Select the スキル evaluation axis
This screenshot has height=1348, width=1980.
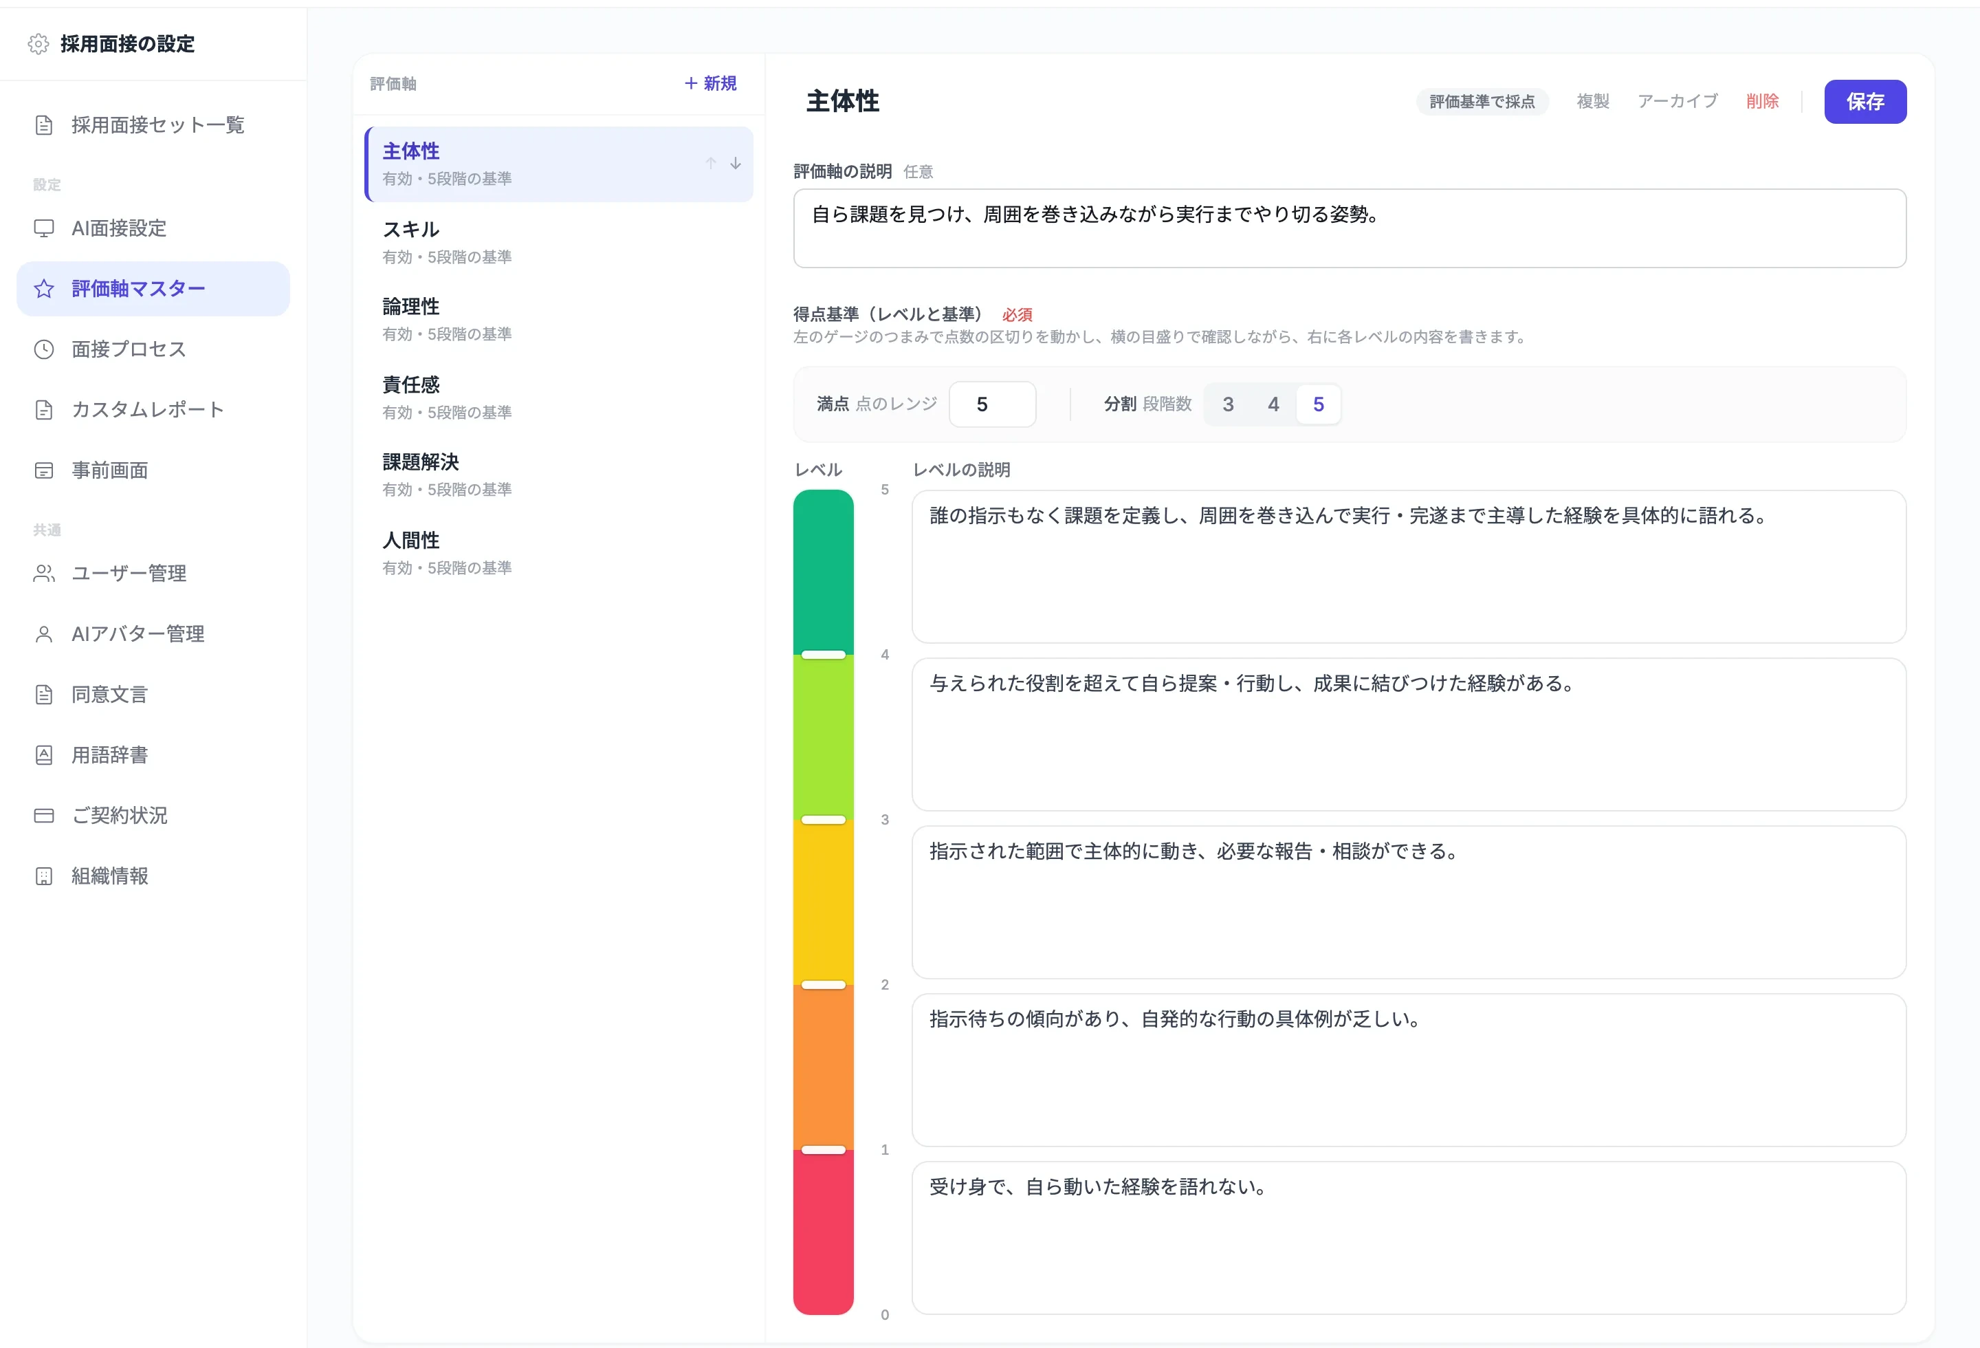tap(559, 242)
